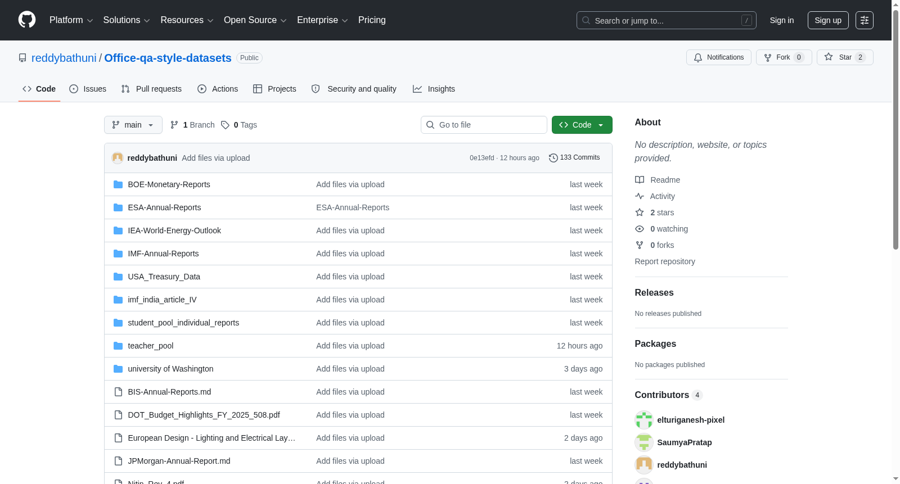
Task: Open the elturiganesh-pixel contributor avatar
Action: [644, 420]
